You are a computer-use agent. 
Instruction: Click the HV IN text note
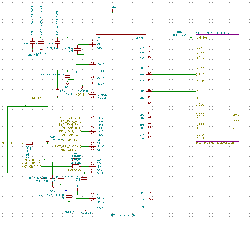tap(68, 191)
